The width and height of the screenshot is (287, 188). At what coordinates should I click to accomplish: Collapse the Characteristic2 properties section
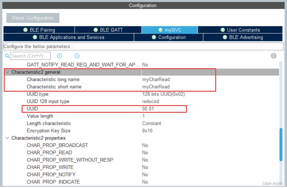tap(7, 138)
